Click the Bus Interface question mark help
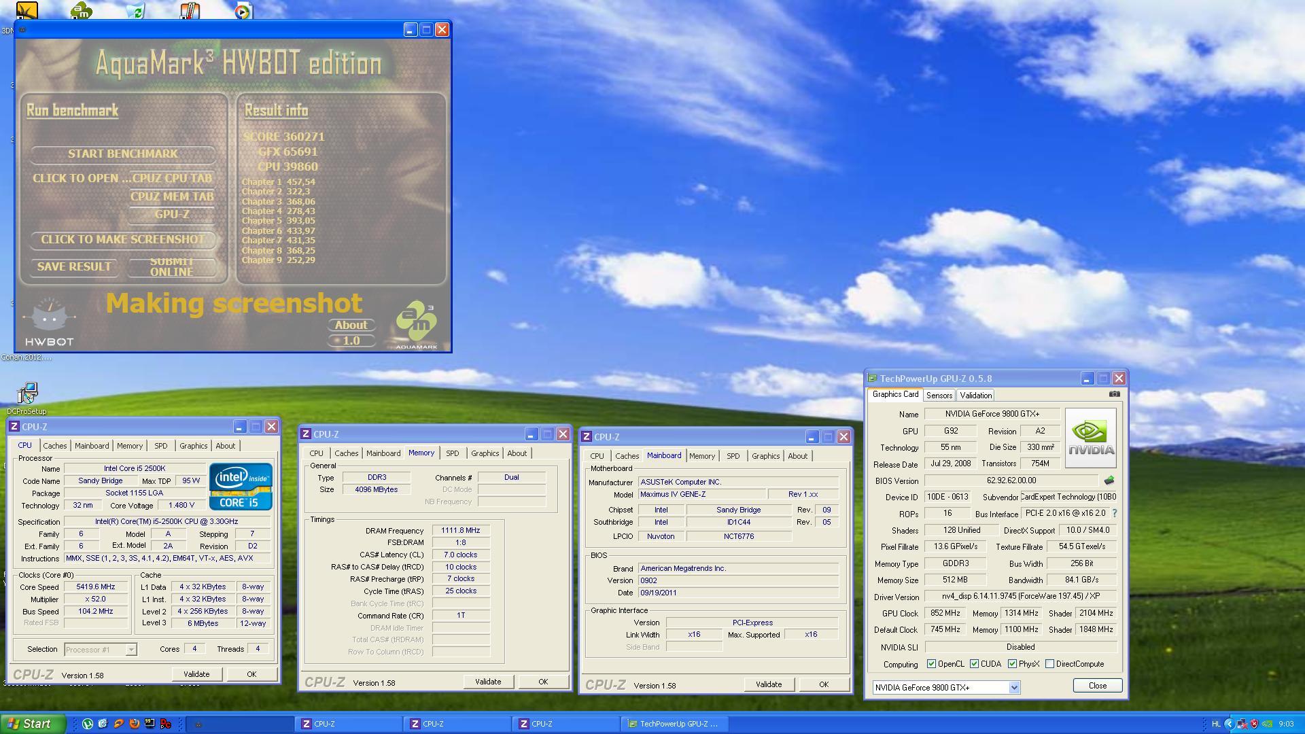The height and width of the screenshot is (734, 1305). click(1114, 514)
